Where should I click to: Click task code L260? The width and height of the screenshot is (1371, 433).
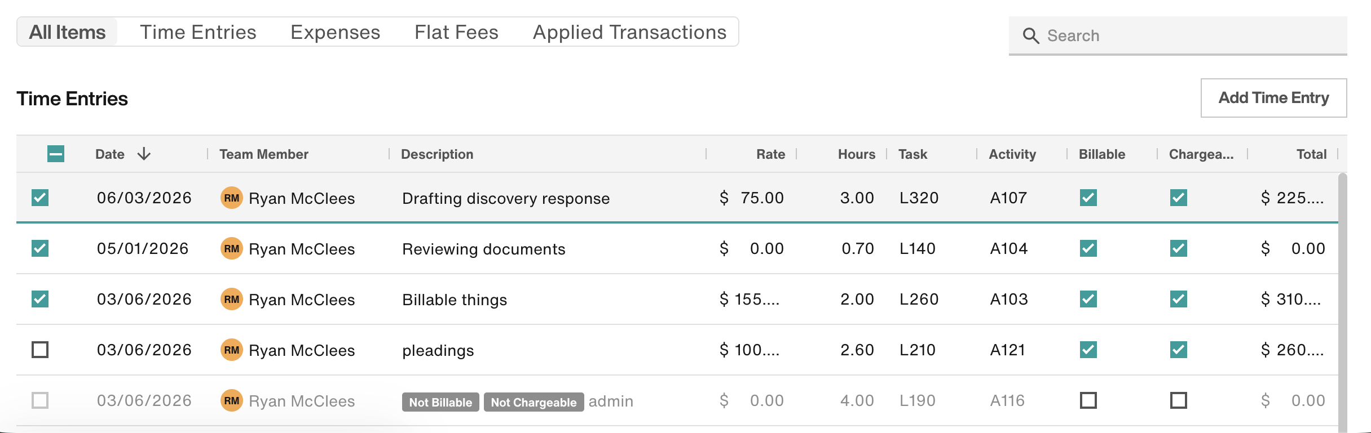pyautogui.click(x=919, y=300)
